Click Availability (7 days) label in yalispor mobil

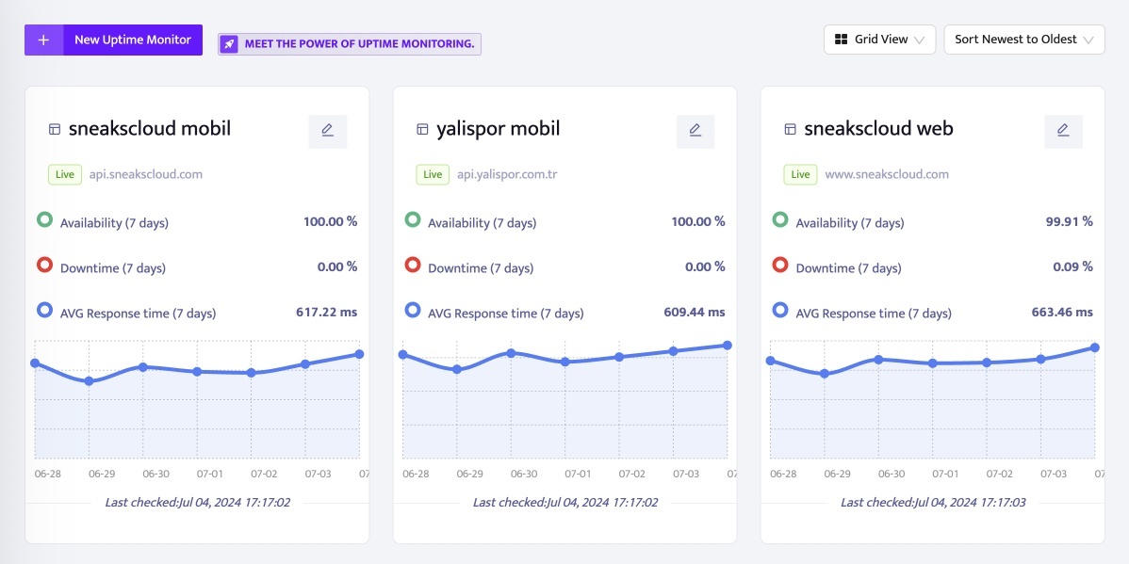coord(482,223)
